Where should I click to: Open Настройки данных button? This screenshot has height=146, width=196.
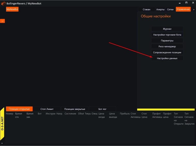pyautogui.click(x=167, y=58)
